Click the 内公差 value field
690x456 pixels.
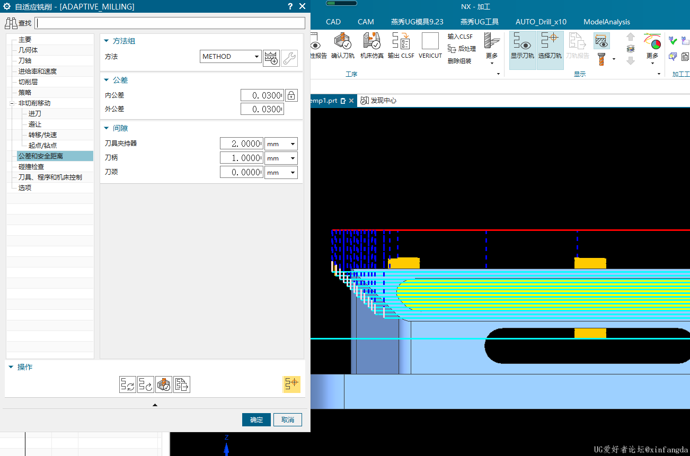[x=262, y=95]
